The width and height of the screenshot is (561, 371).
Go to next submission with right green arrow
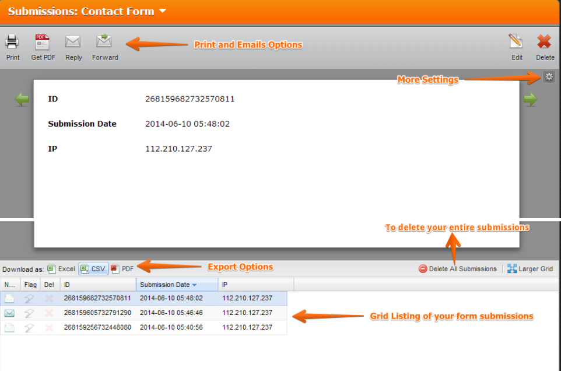click(530, 100)
